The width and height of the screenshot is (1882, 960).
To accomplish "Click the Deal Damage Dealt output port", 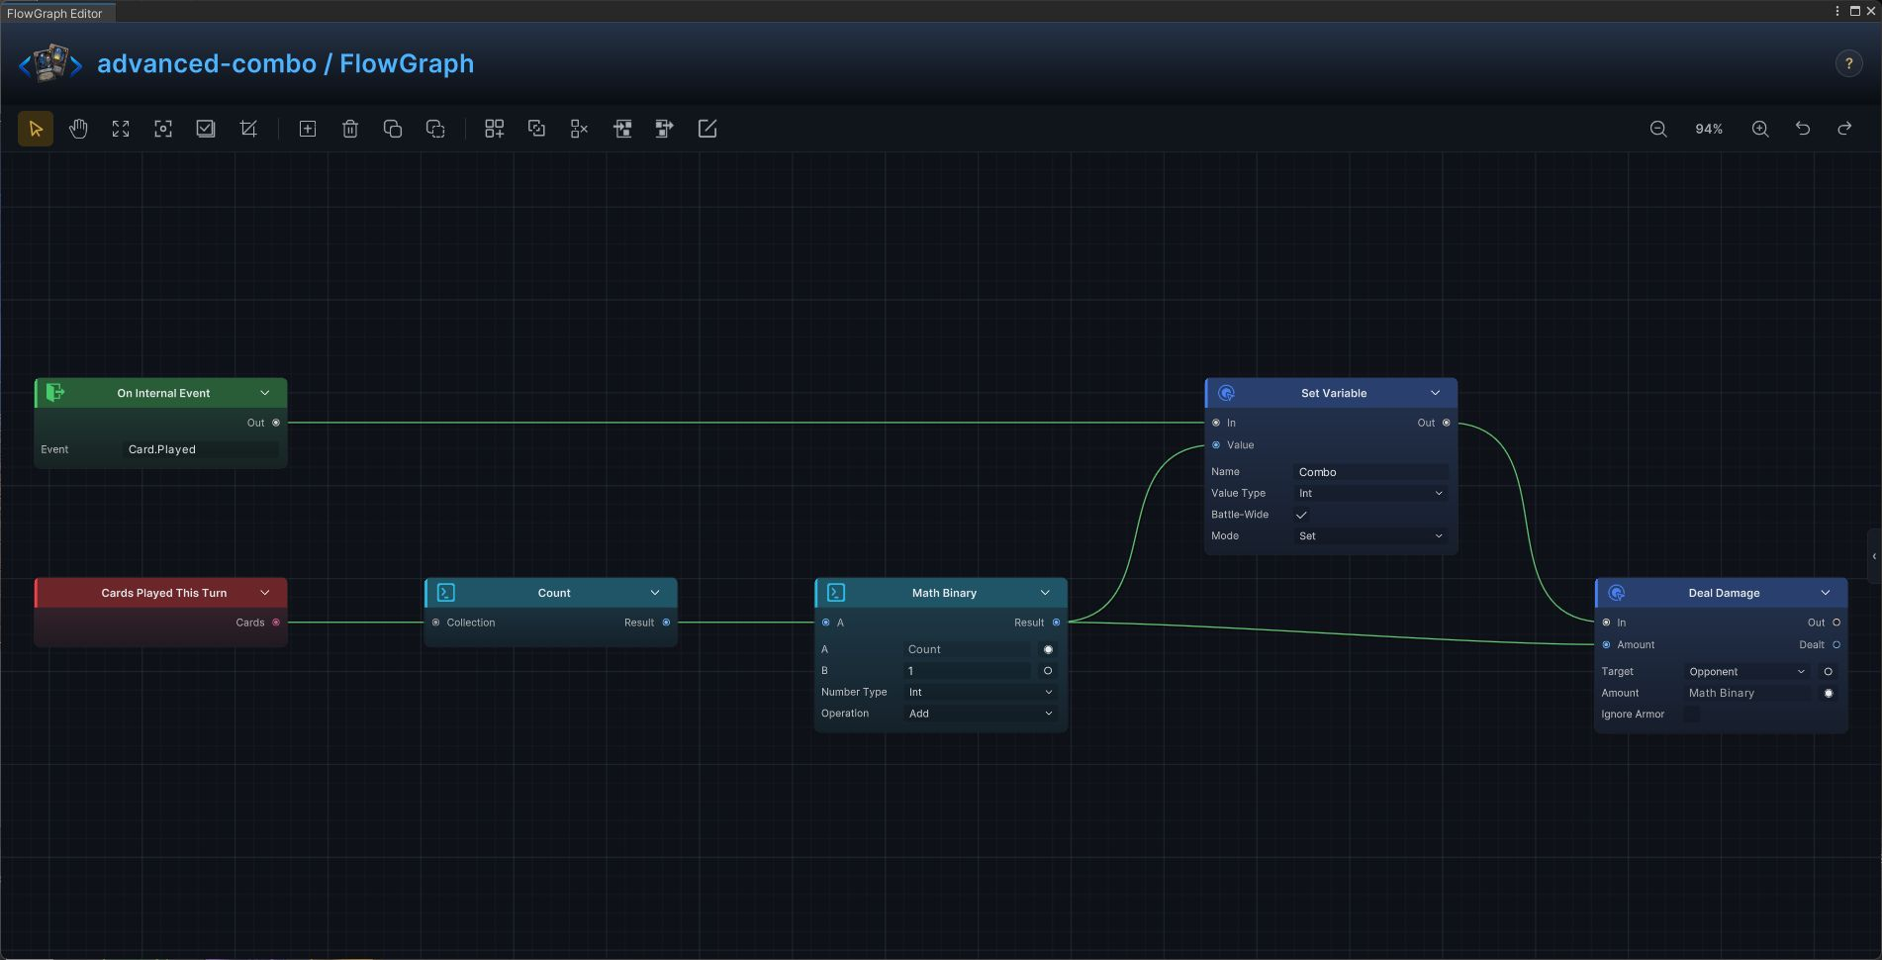I will pyautogui.click(x=1836, y=644).
